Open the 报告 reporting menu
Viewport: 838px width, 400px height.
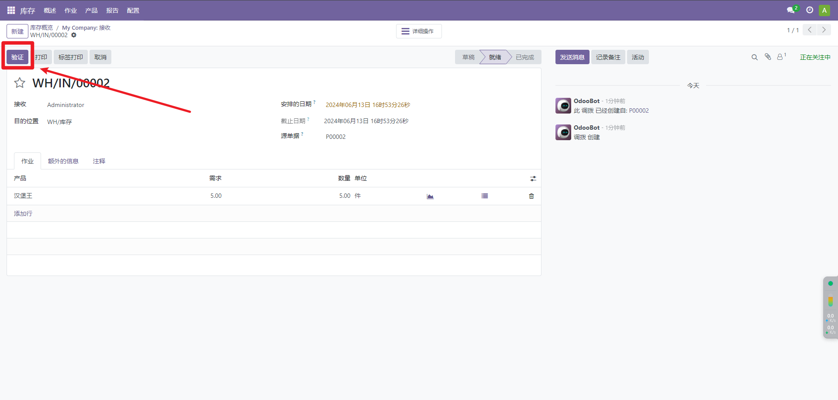point(112,10)
